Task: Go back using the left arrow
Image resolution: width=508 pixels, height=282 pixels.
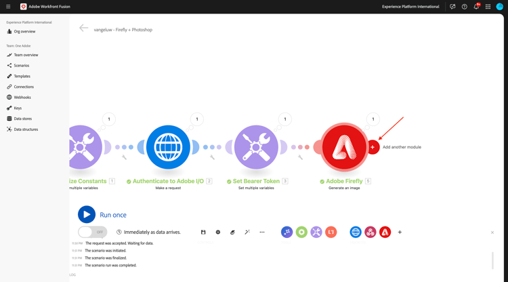Action: tap(83, 28)
